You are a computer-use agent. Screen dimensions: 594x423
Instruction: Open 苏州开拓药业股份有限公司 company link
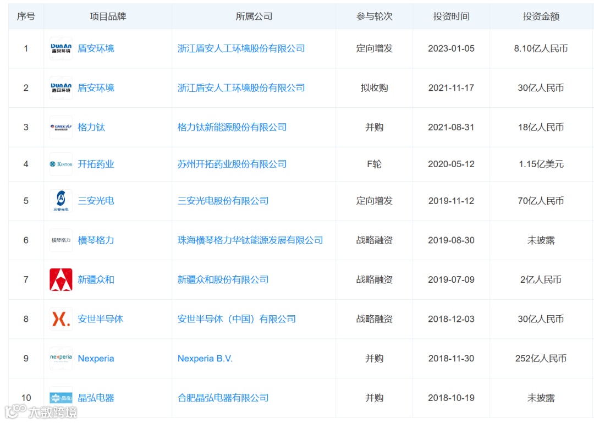232,164
